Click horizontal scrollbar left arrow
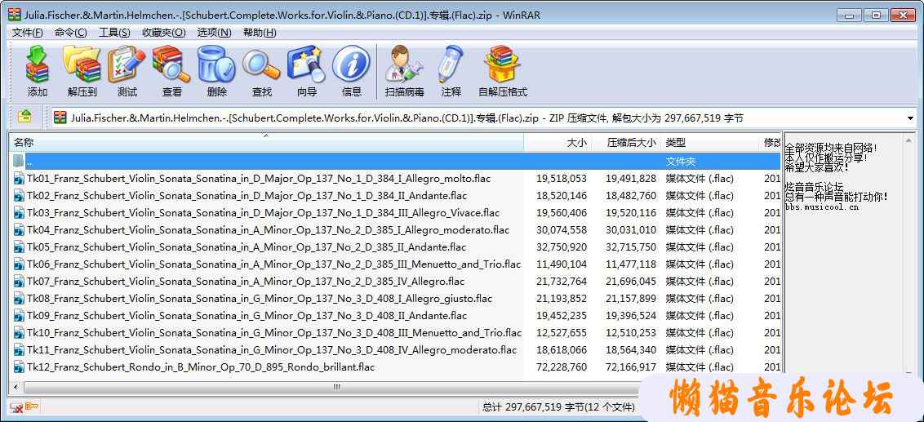924x422 pixels. (16, 387)
